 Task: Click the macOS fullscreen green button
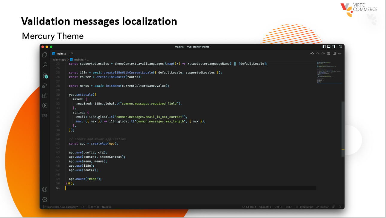pyautogui.click(x=51, y=47)
